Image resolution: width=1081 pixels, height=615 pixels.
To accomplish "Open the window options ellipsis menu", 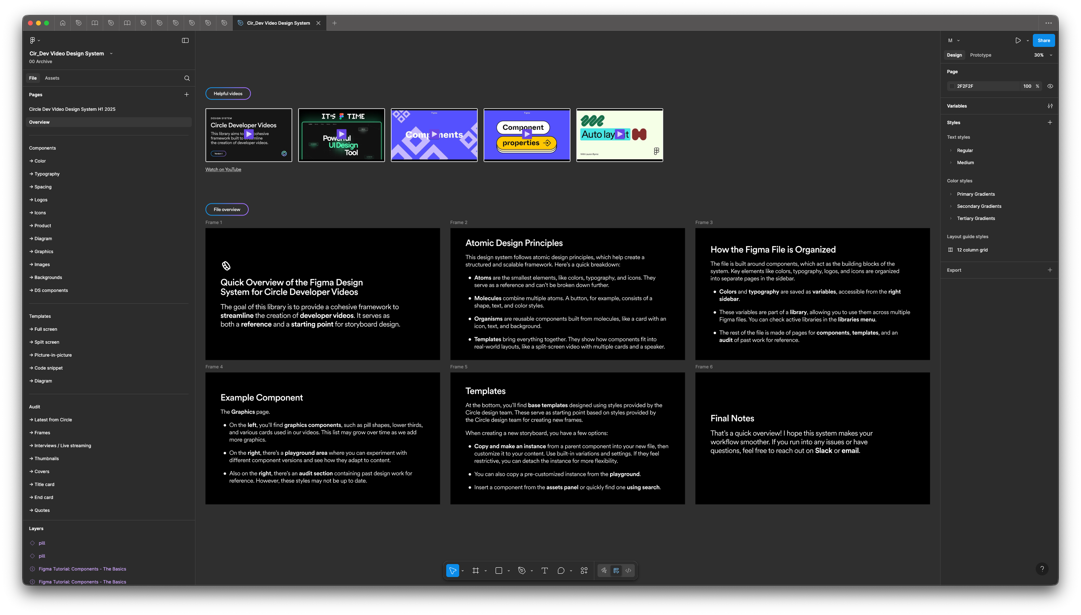I will click(x=1049, y=23).
